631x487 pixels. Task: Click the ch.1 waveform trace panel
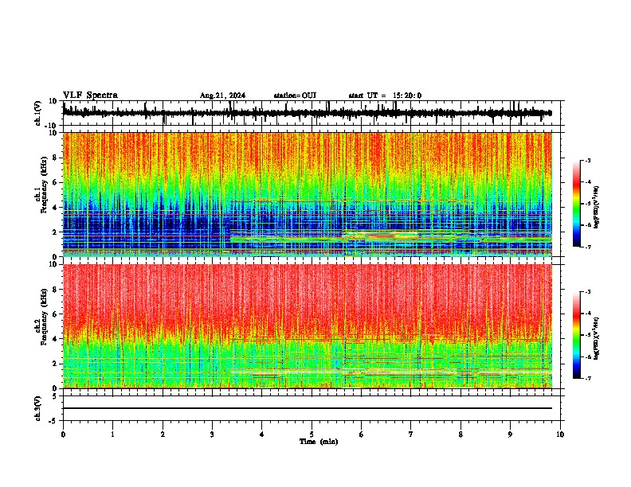click(x=312, y=113)
